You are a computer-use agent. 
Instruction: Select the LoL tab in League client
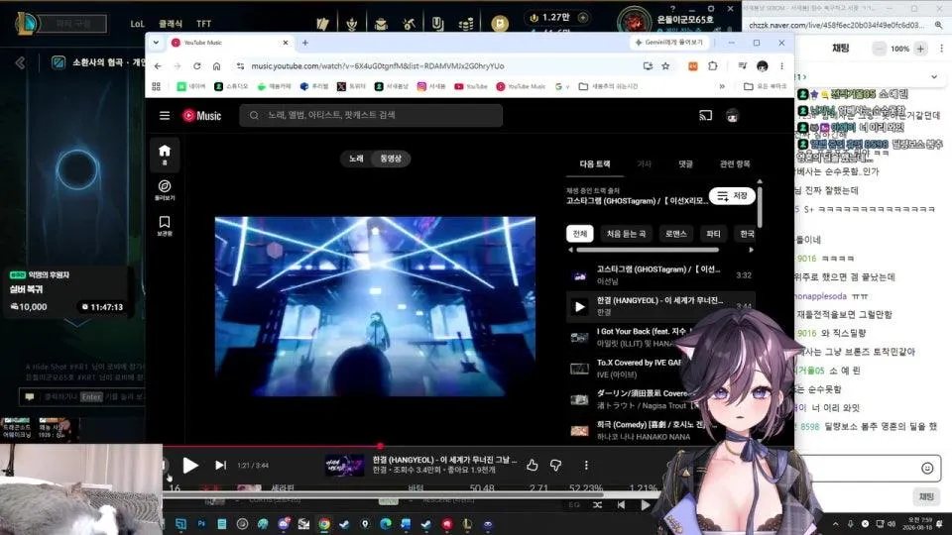pyautogui.click(x=137, y=24)
